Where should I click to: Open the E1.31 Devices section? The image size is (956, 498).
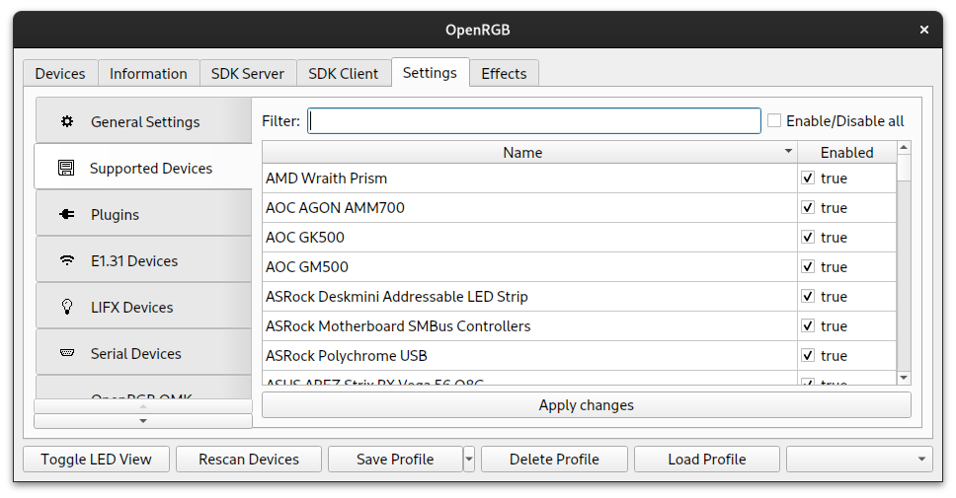point(144,260)
